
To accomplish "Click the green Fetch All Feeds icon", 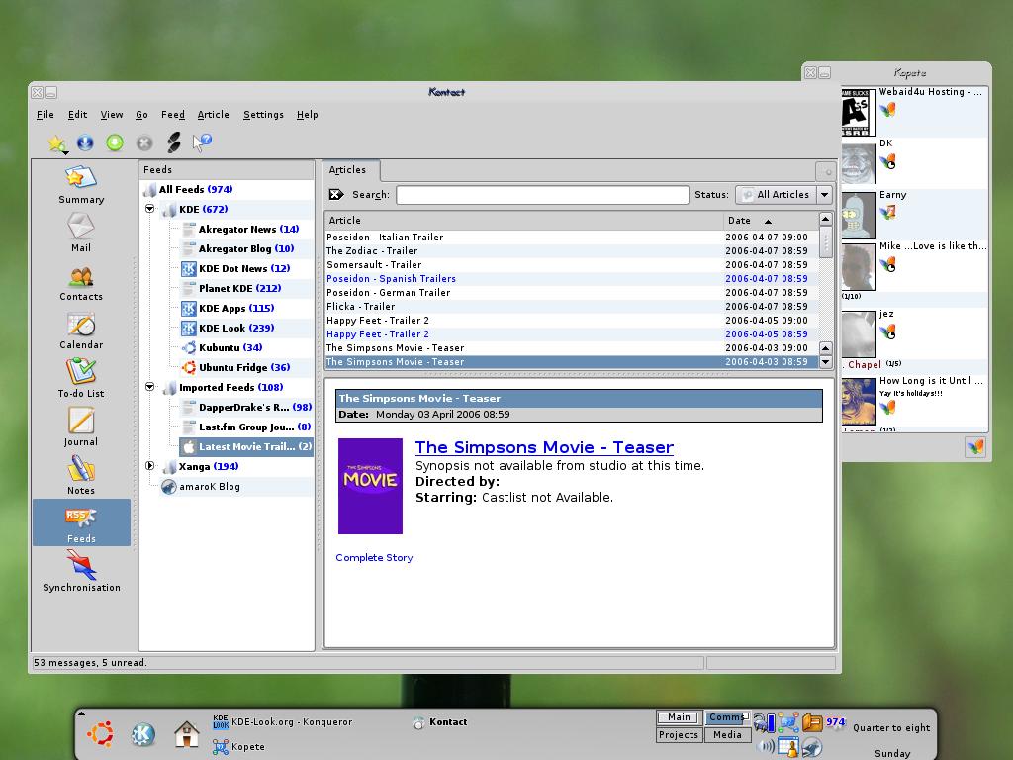I will coord(115,142).
